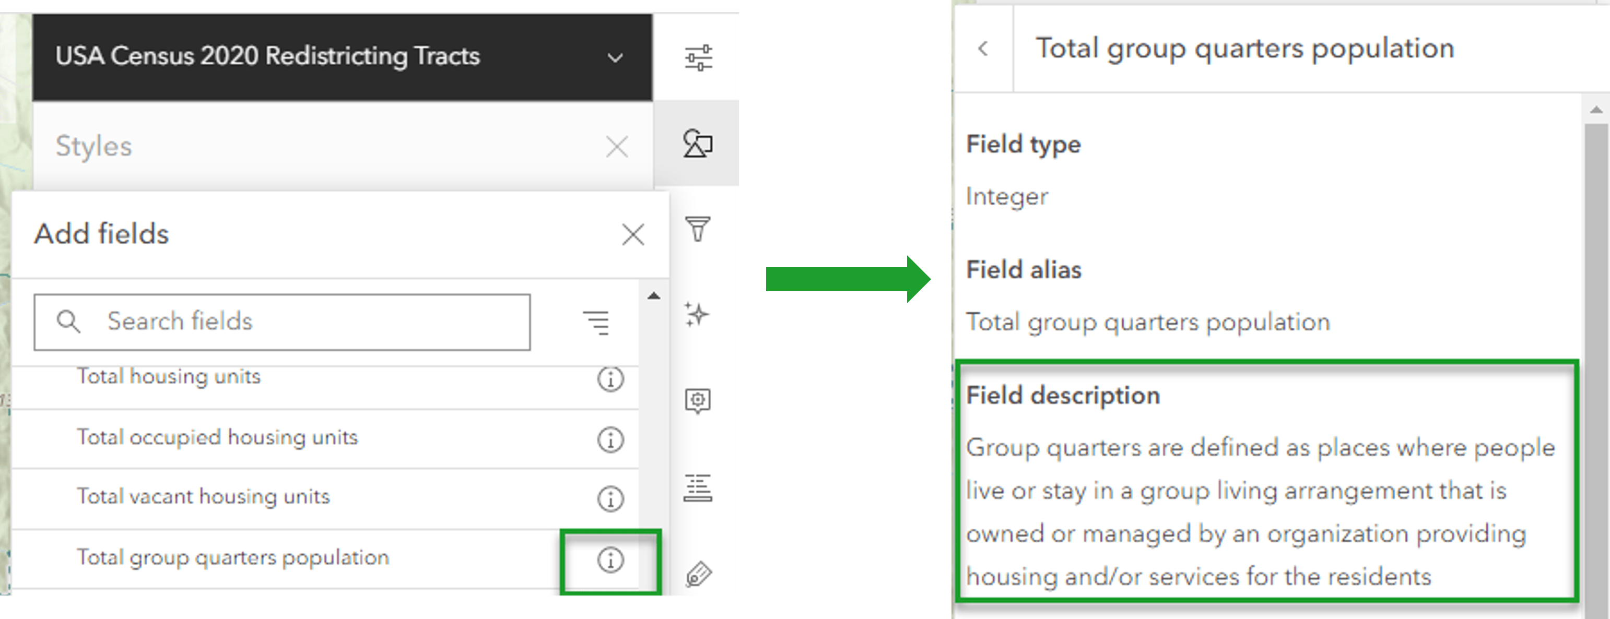Open the sort fields options menu
Screen dimensions: 1610x619
coord(596,323)
